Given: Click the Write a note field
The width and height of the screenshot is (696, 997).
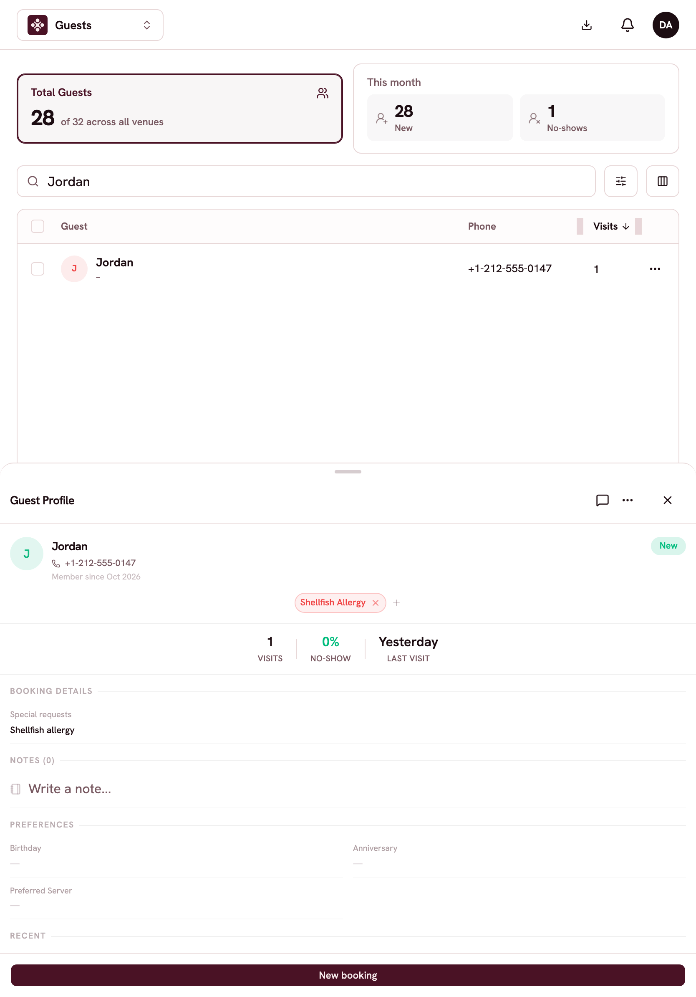Looking at the screenshot, I should tap(348, 789).
